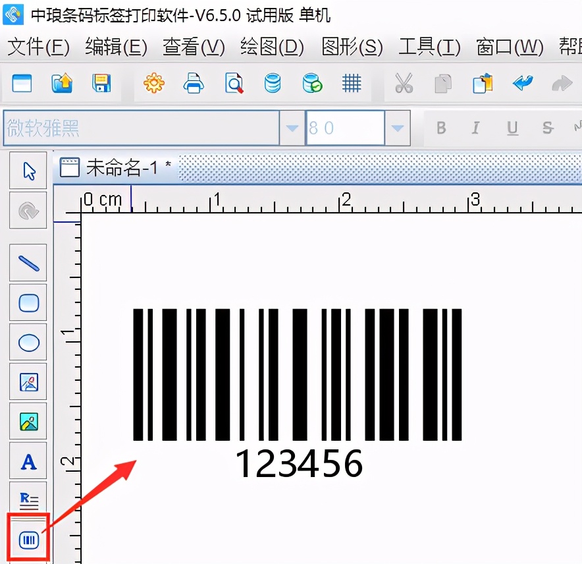582x564 pixels.
Task: Open the 窗口(W) menu
Action: pyautogui.click(x=510, y=47)
